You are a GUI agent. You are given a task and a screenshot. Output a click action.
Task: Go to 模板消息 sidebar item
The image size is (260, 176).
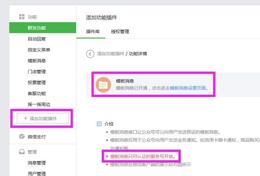coord(37,61)
